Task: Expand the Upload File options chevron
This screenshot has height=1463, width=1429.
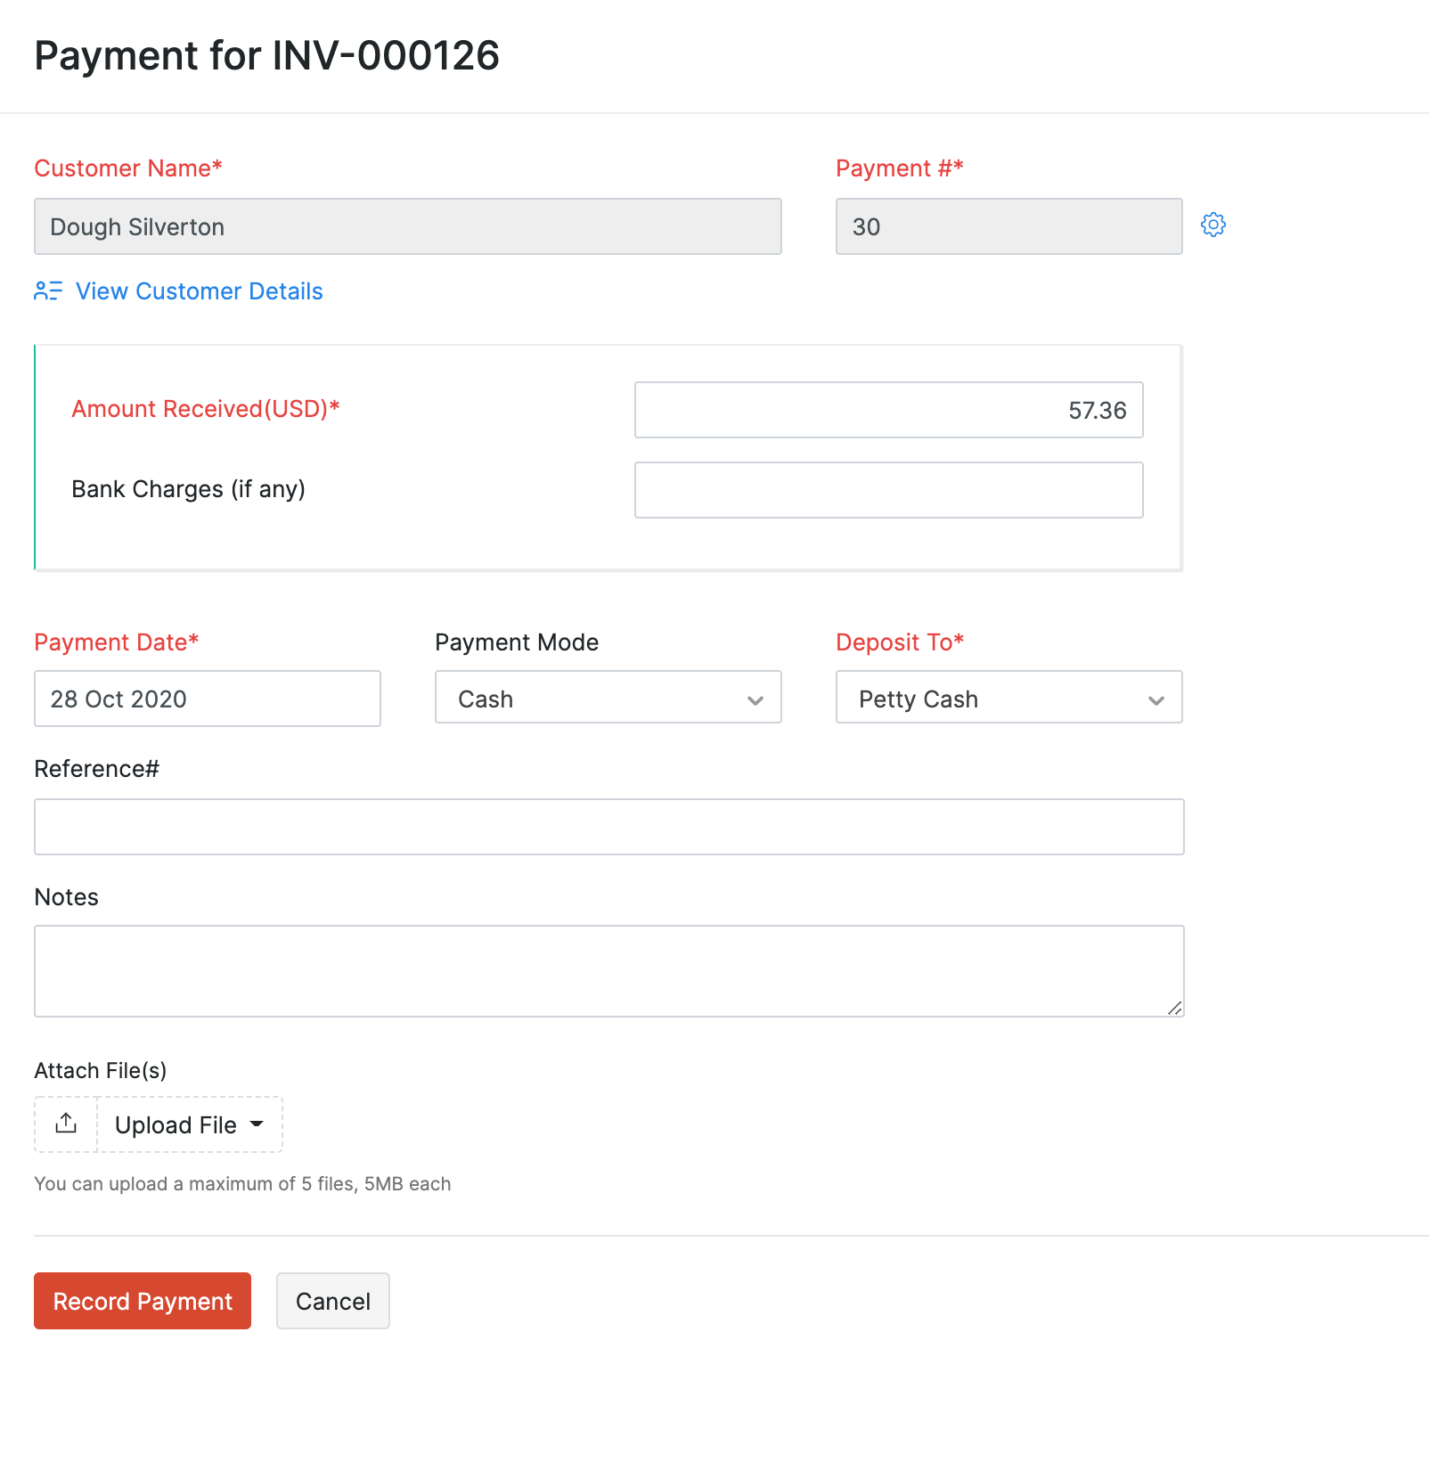Action: tap(257, 1125)
